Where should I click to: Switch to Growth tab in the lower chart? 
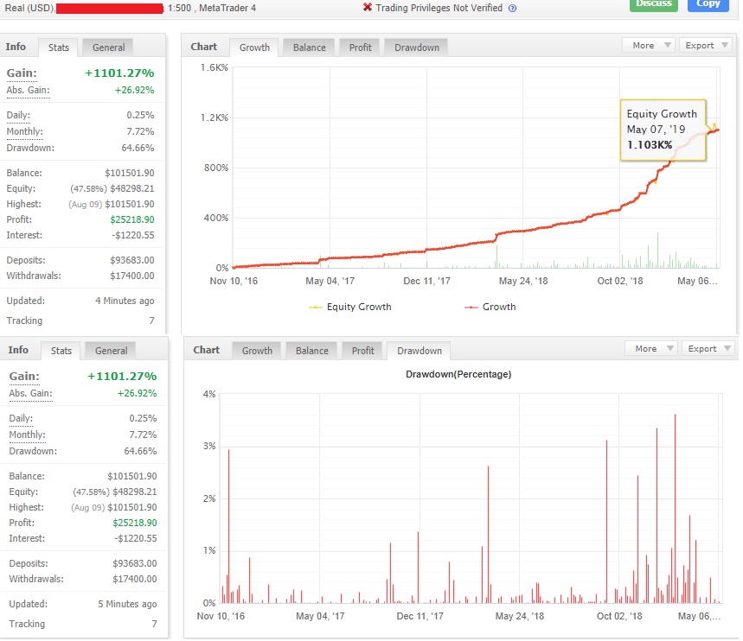pyautogui.click(x=257, y=351)
